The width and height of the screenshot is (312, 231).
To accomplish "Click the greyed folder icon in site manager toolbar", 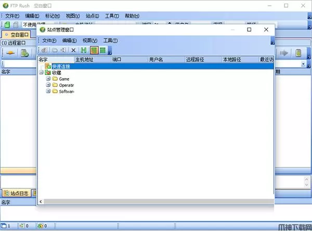I will click(x=55, y=50).
